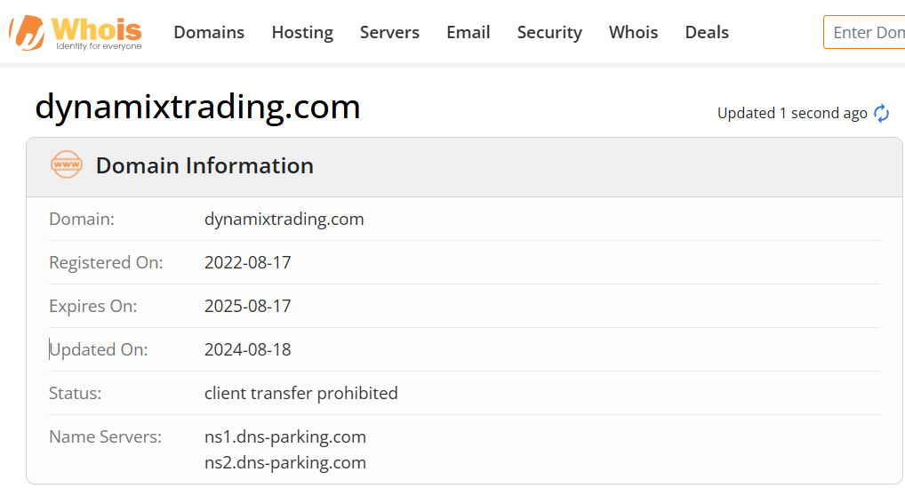Click the dynamixtrading.com page heading
The width and height of the screenshot is (905, 488).
[197, 107]
